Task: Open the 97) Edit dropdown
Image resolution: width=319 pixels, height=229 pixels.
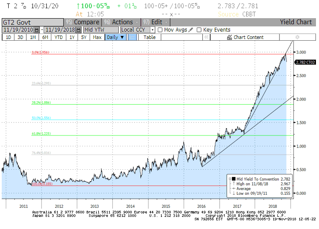Action: tap(156, 22)
